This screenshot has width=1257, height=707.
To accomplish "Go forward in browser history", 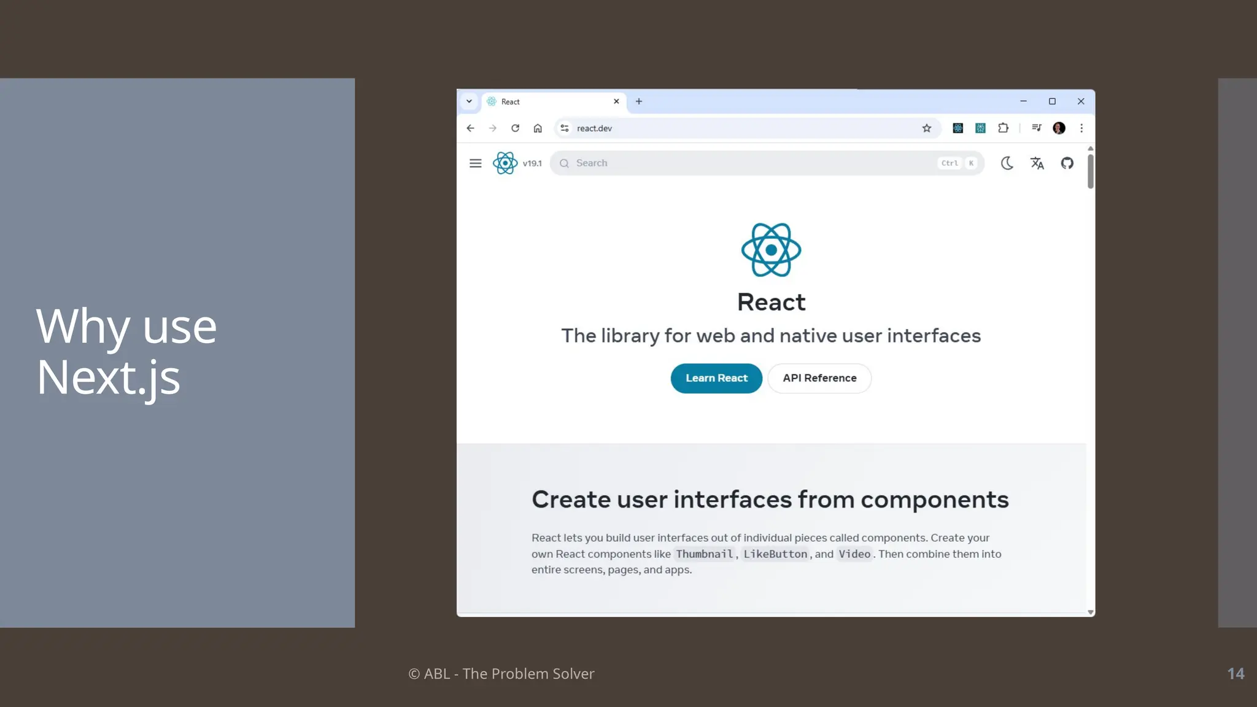I will click(x=493, y=128).
